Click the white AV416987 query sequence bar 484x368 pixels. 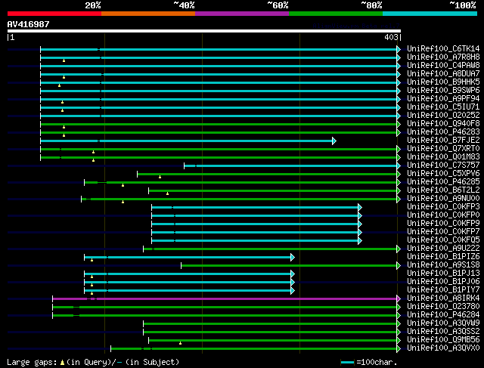[204, 31]
